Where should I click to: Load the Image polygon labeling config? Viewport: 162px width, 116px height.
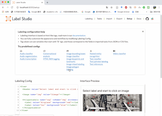73,68
